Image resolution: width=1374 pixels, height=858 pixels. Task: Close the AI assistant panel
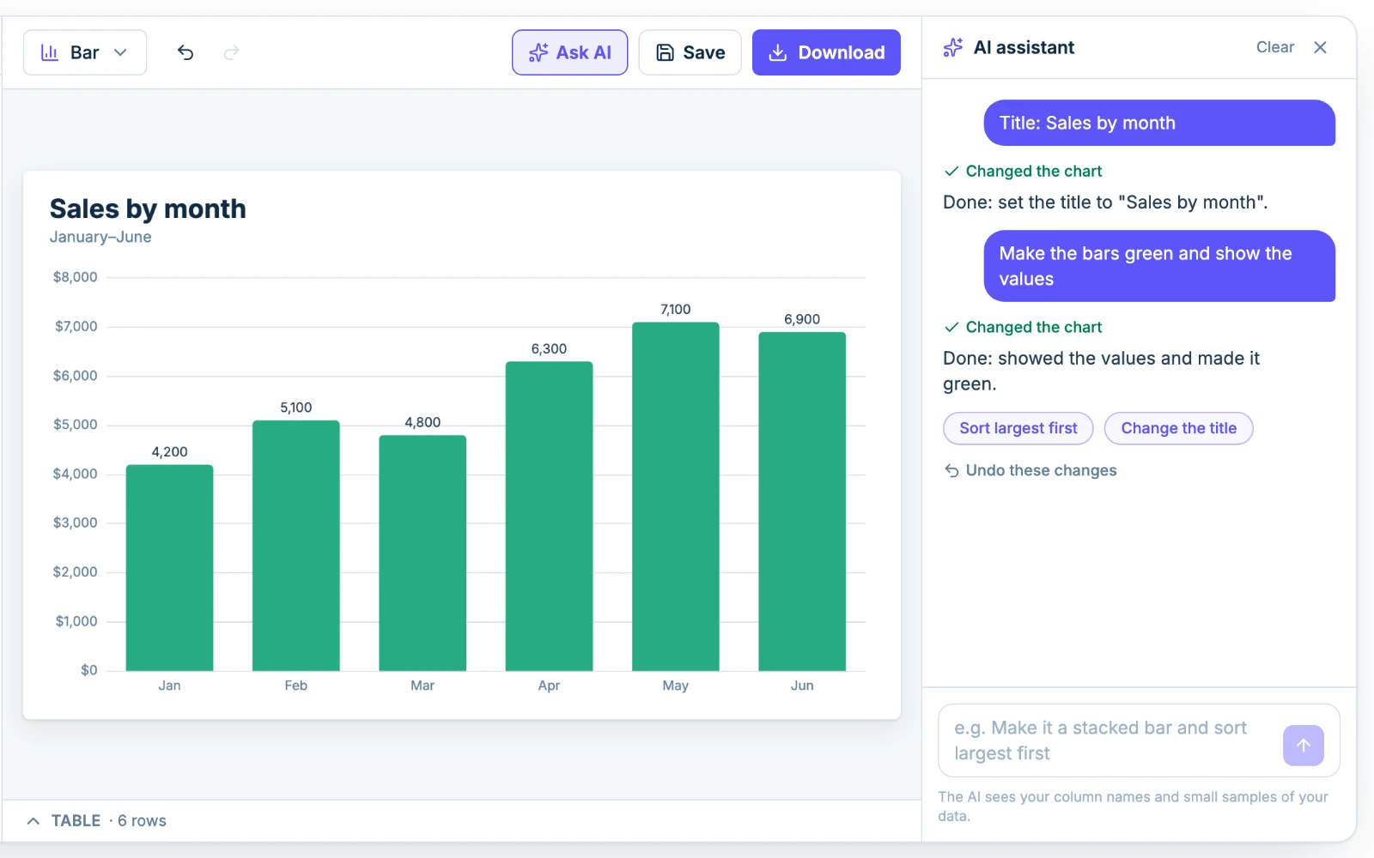tap(1320, 47)
